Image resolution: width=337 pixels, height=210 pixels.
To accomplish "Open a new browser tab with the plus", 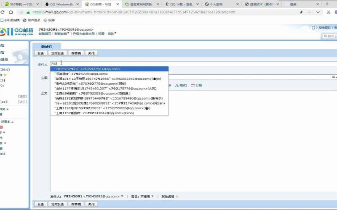I will [x=327, y=4].
